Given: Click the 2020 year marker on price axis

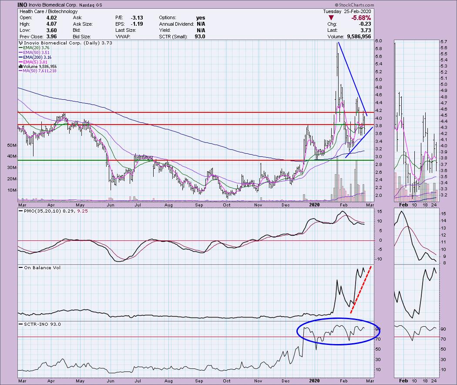Looking at the screenshot, I should click(x=314, y=205).
